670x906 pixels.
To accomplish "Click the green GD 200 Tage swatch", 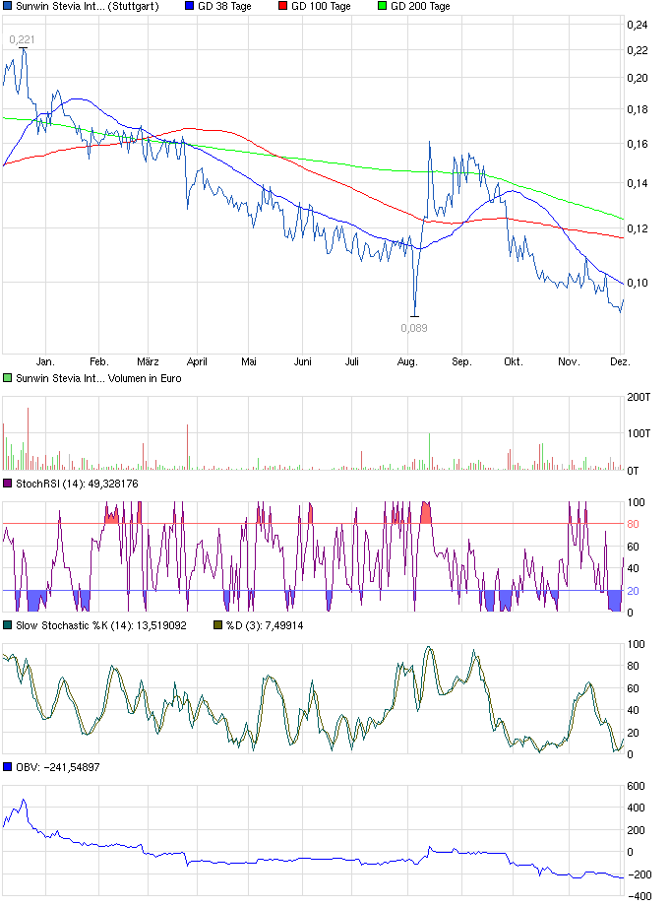I will pyautogui.click(x=382, y=6).
